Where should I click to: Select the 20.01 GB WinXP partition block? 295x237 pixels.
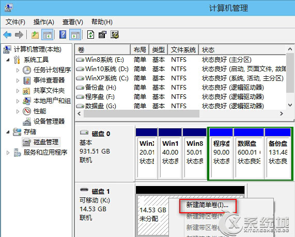(146, 154)
